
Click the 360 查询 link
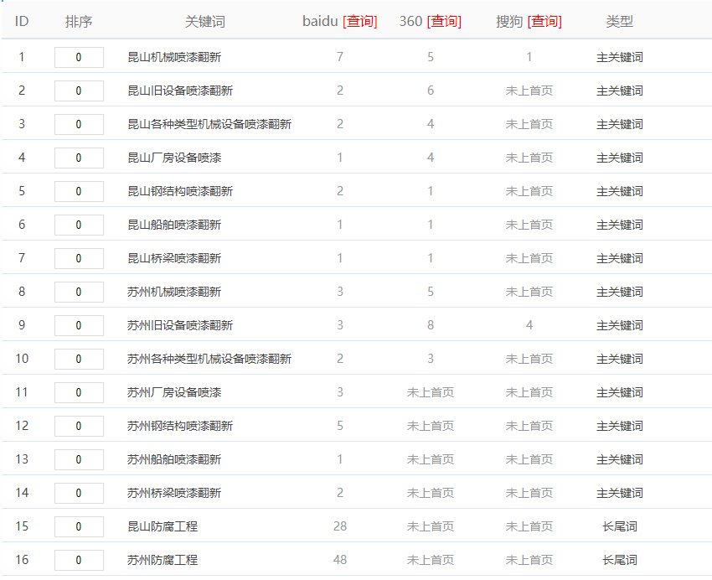444,22
